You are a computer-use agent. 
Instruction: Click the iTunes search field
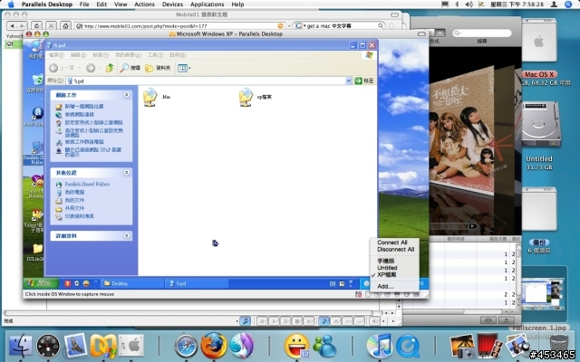(482, 33)
